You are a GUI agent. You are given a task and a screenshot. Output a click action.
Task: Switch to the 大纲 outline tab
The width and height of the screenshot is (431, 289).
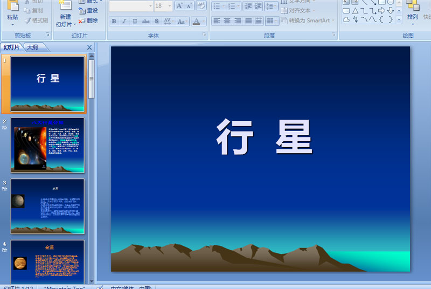pyautogui.click(x=32, y=47)
